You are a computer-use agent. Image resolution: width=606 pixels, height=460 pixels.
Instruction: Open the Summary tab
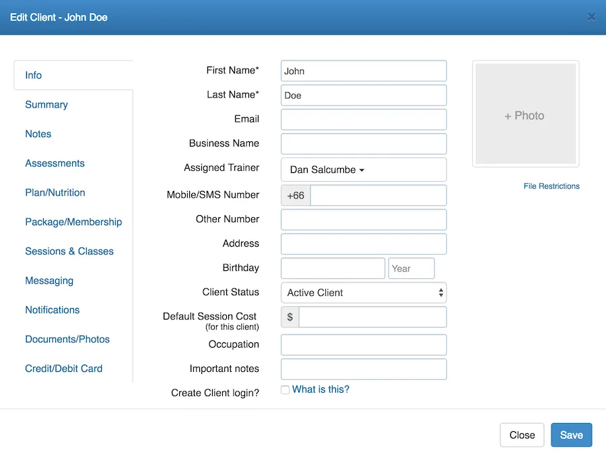[46, 105]
